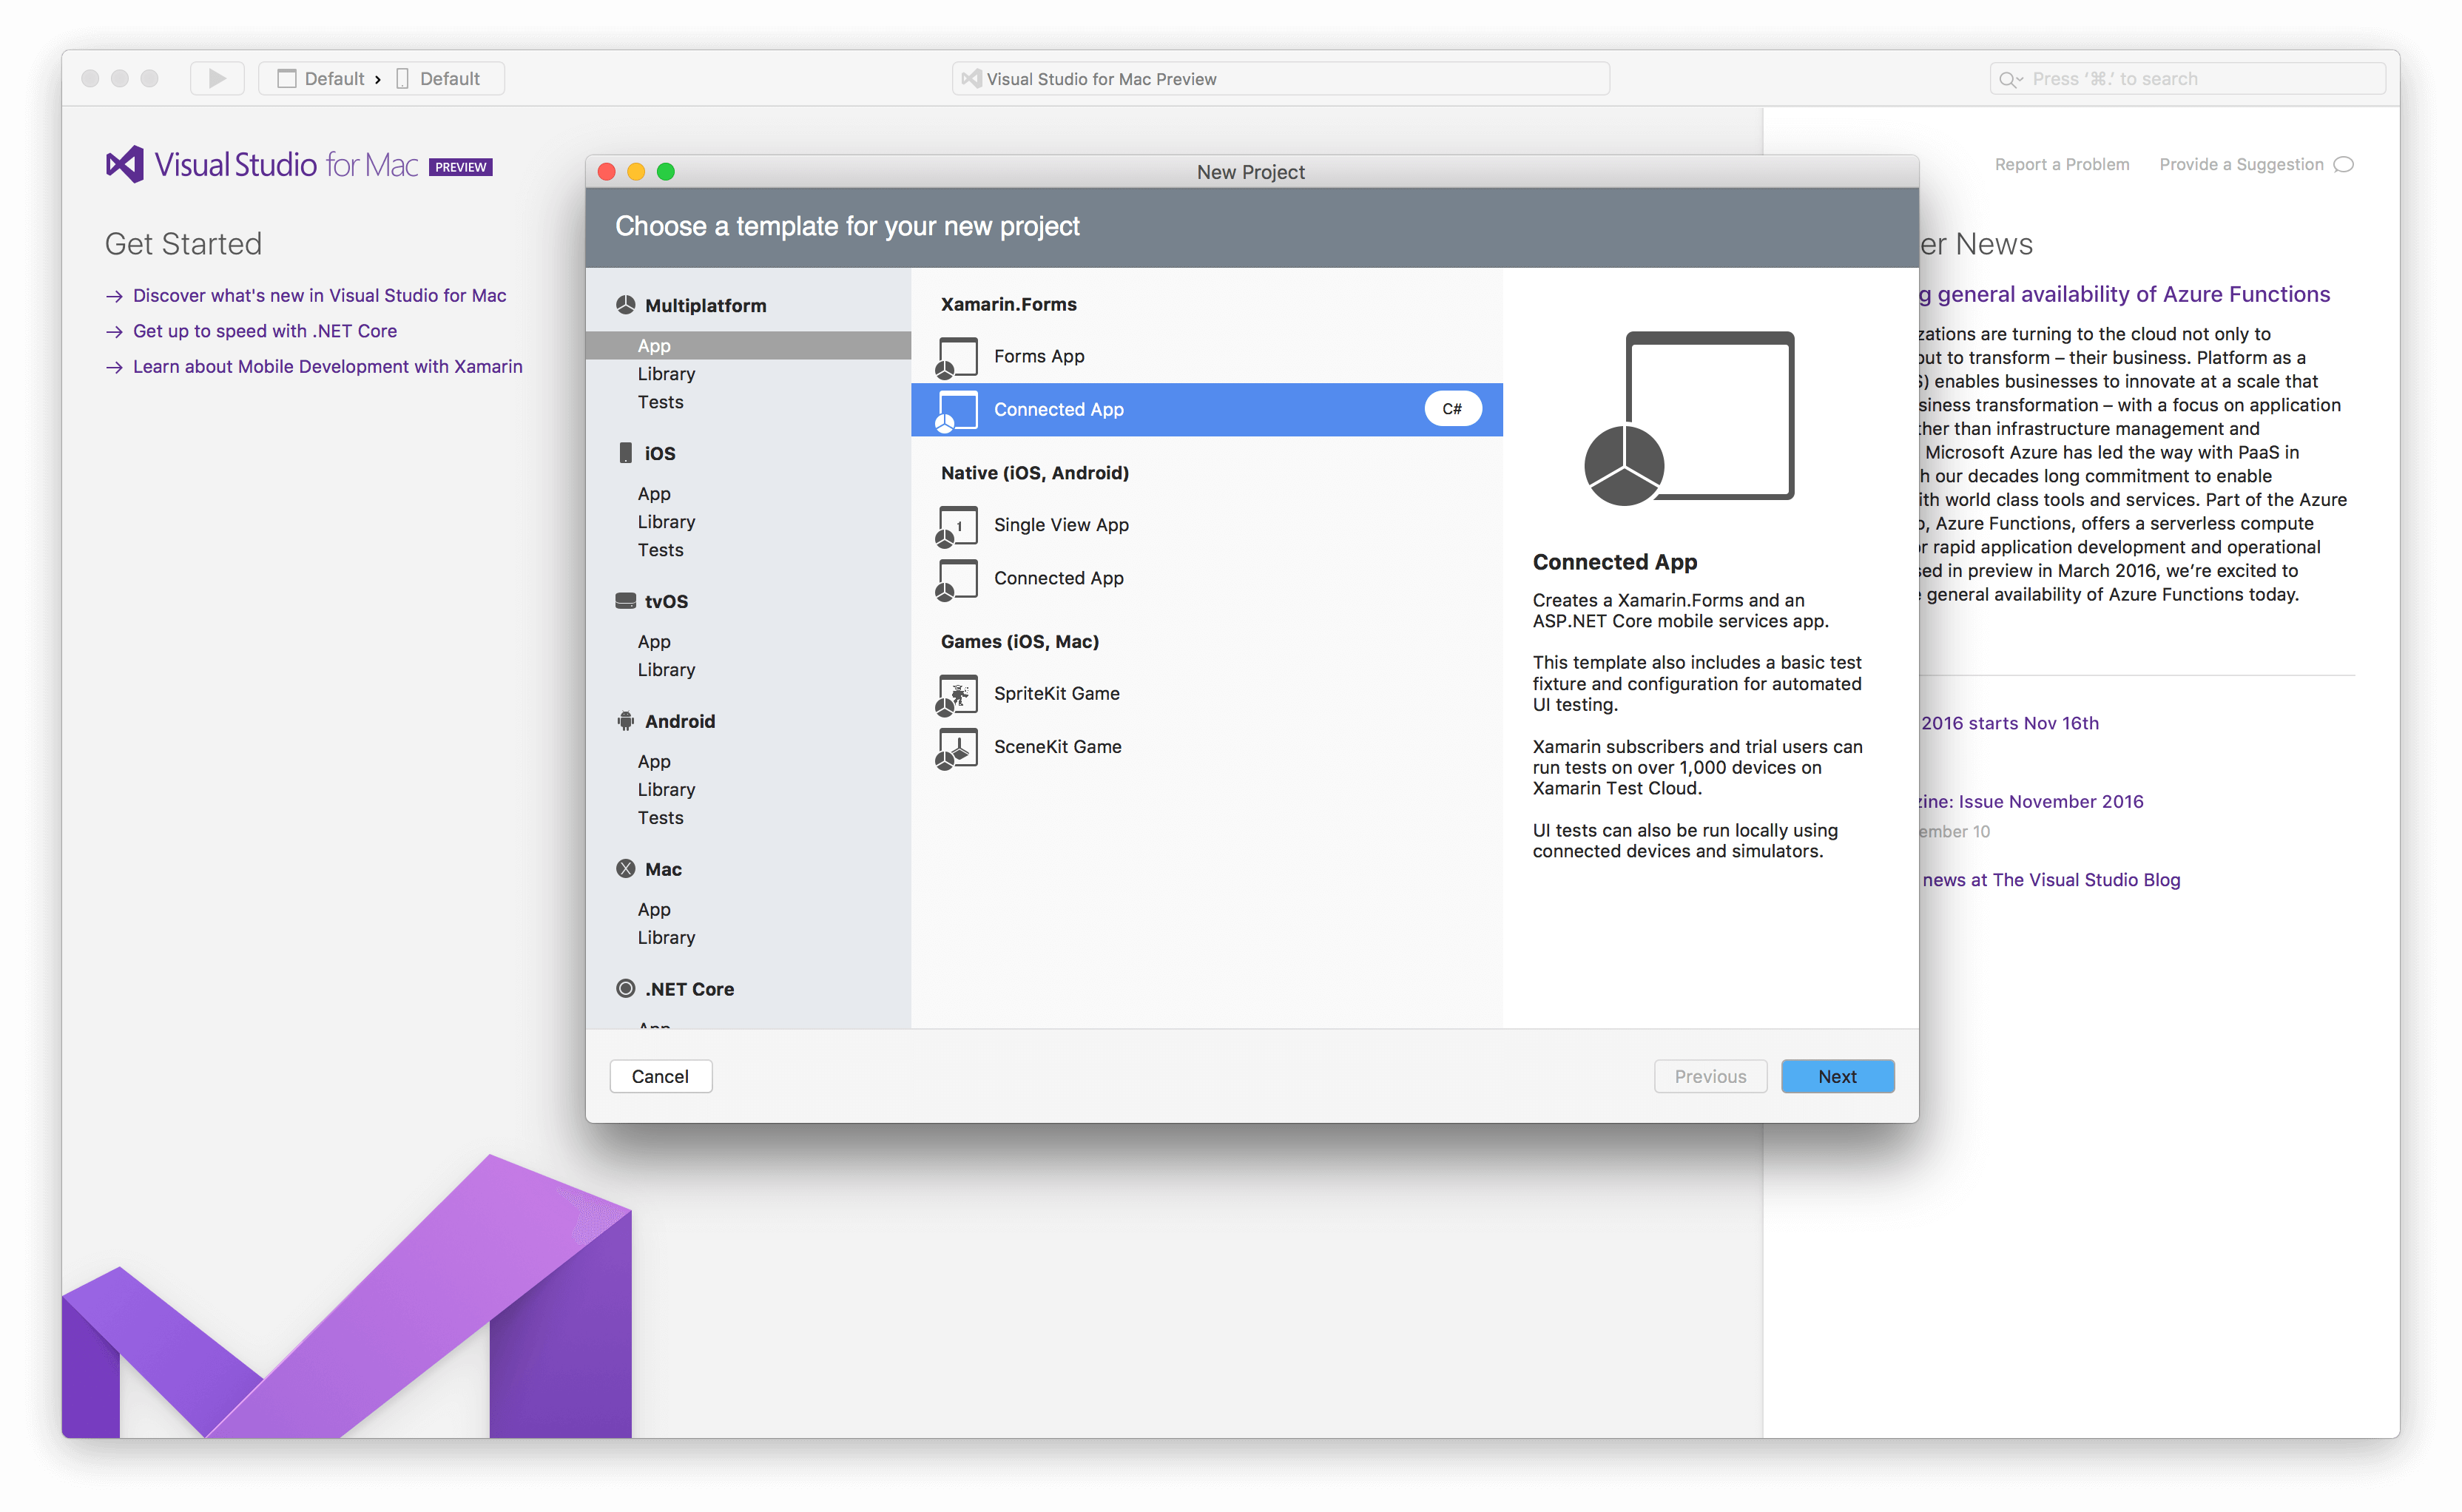2462x1512 pixels.
Task: Select the Forms App template icon
Action: [x=955, y=354]
